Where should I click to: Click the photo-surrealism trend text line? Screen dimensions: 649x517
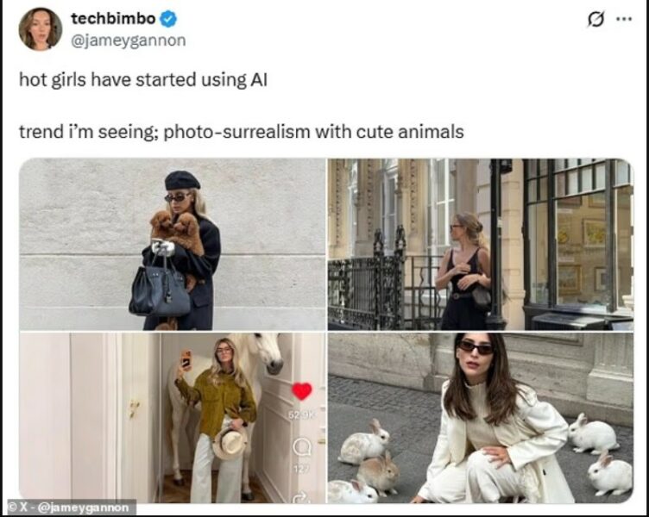tap(242, 132)
